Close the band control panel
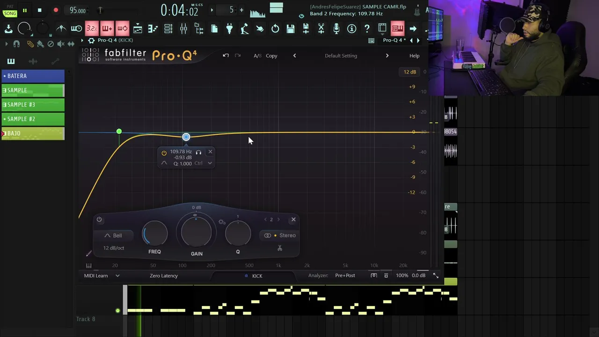 pos(293,220)
